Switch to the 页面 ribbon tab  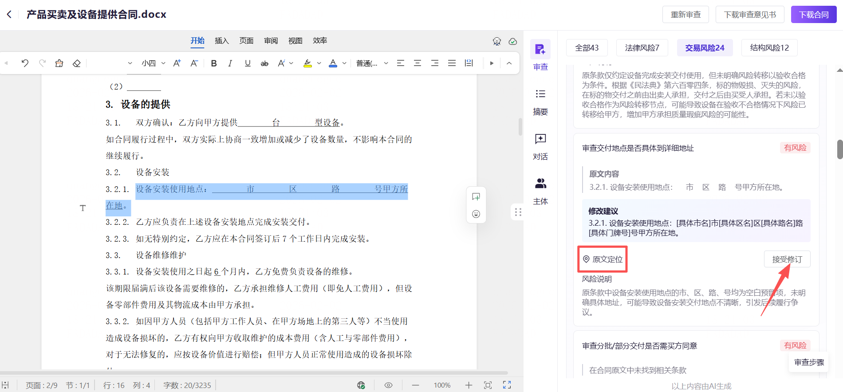[246, 41]
